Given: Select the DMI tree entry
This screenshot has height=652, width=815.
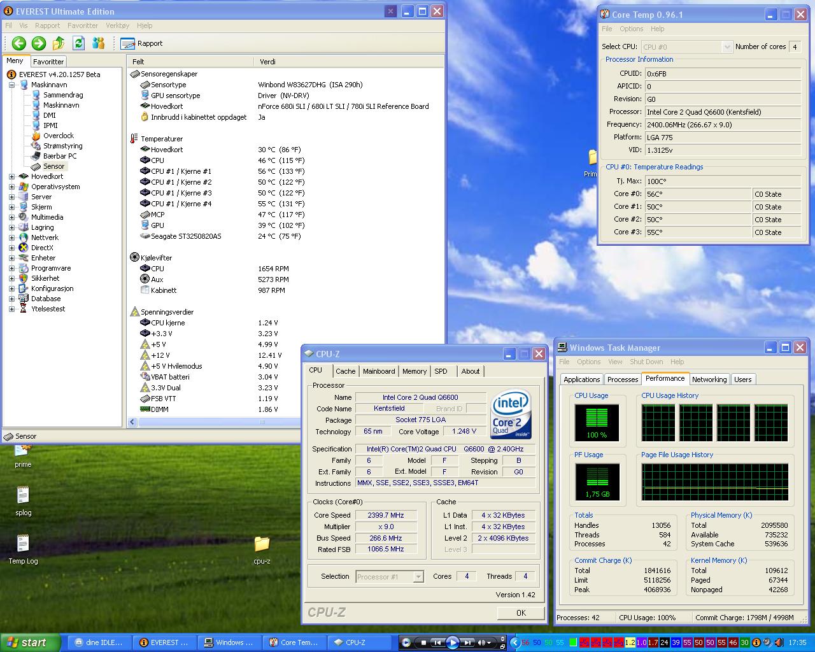Looking at the screenshot, I should pos(49,115).
